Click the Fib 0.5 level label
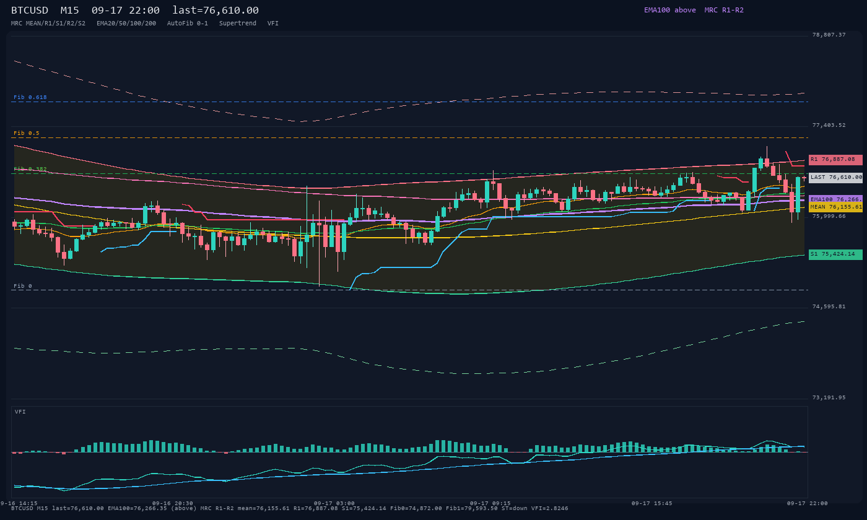The height and width of the screenshot is (520, 867). [x=27, y=133]
